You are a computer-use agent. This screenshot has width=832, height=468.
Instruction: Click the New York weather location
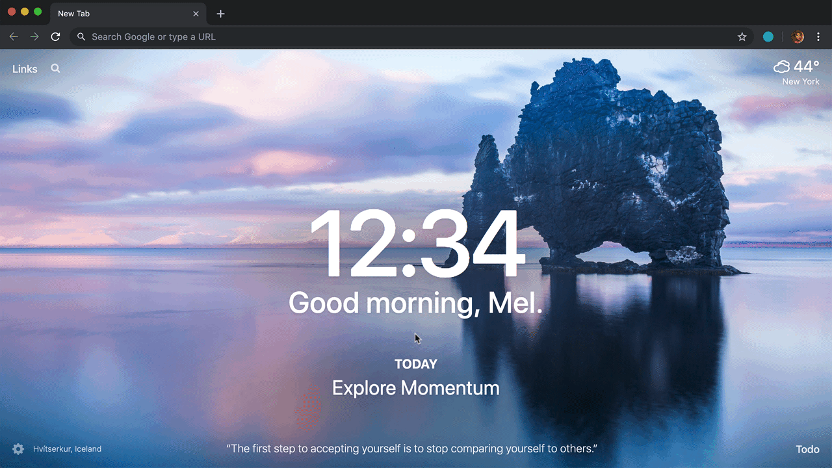[801, 82]
